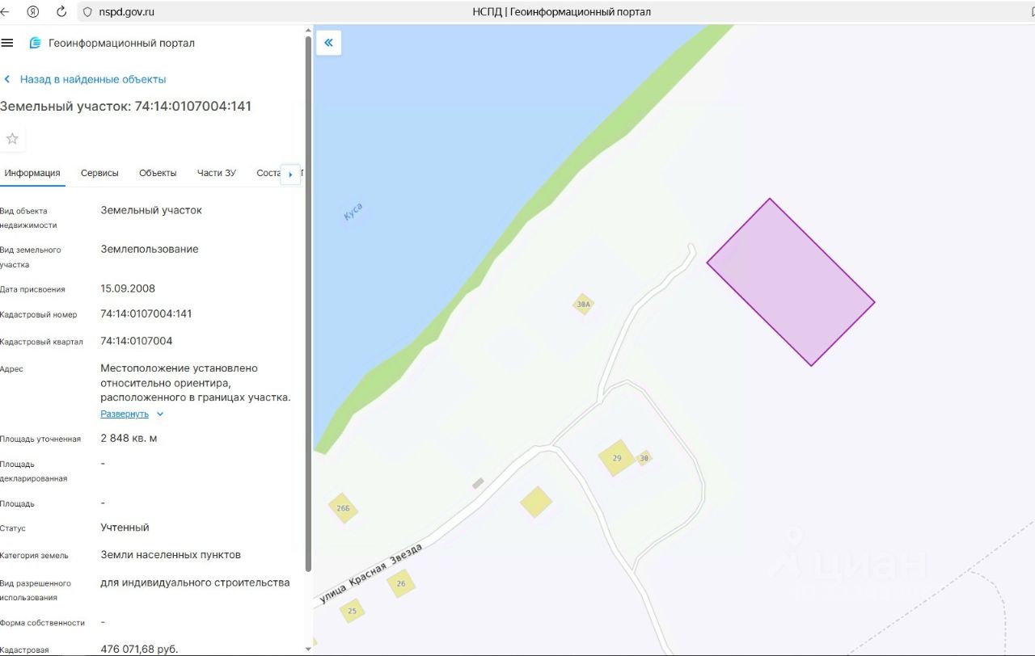Click the Yandex browser icon
Screen dimensions: 1035x656
tap(33, 11)
